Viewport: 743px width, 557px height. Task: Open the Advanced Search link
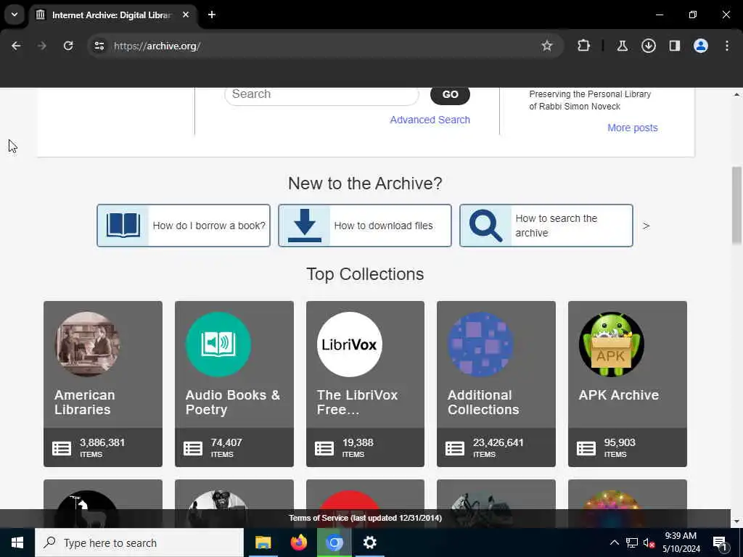click(x=430, y=120)
